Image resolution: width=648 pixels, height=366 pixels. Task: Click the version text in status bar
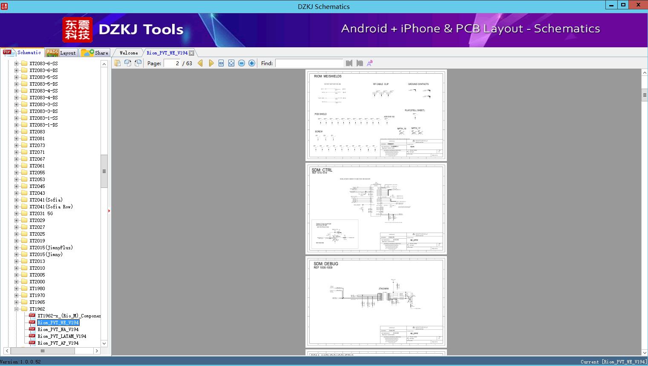coord(21,362)
